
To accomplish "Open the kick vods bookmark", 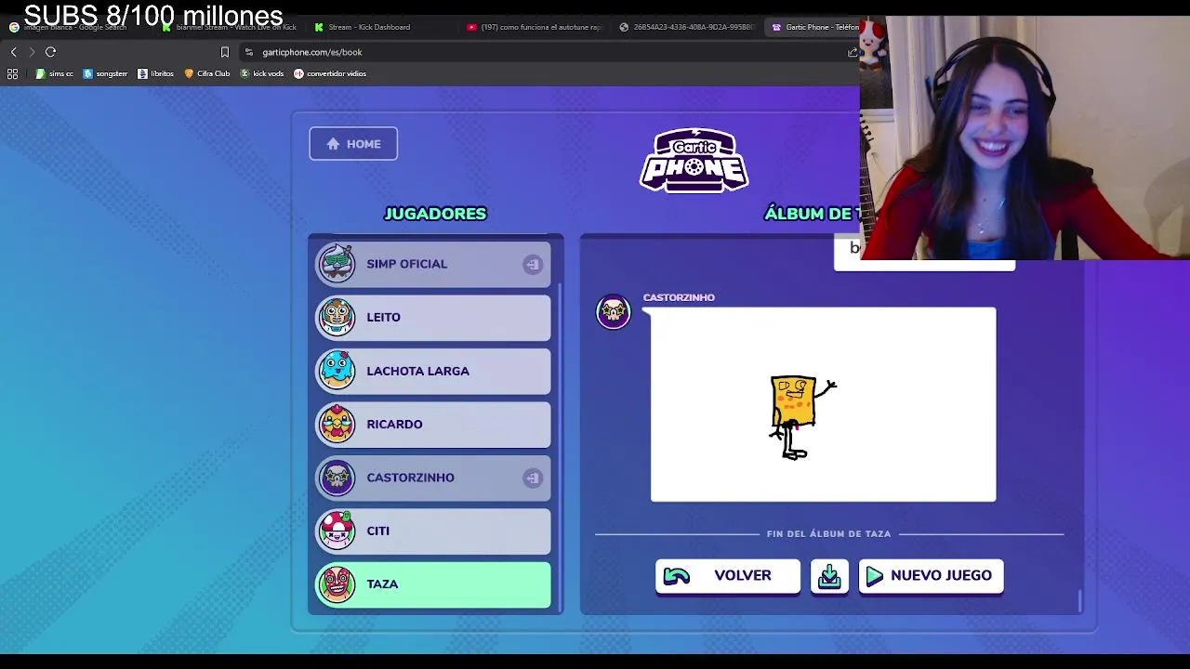I will 262,73.
